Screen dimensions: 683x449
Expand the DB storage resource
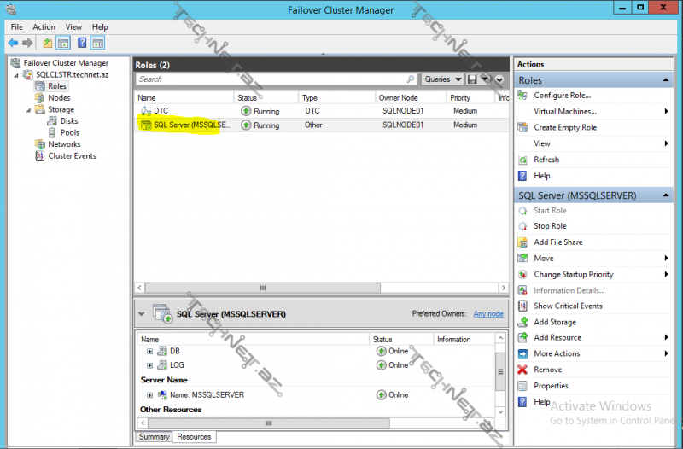pyautogui.click(x=150, y=351)
